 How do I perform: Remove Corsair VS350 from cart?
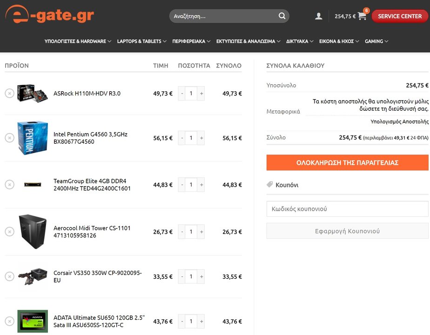10,276
